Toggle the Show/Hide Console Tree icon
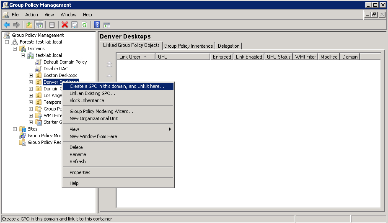The height and width of the screenshot is (223, 388). tap(39, 25)
